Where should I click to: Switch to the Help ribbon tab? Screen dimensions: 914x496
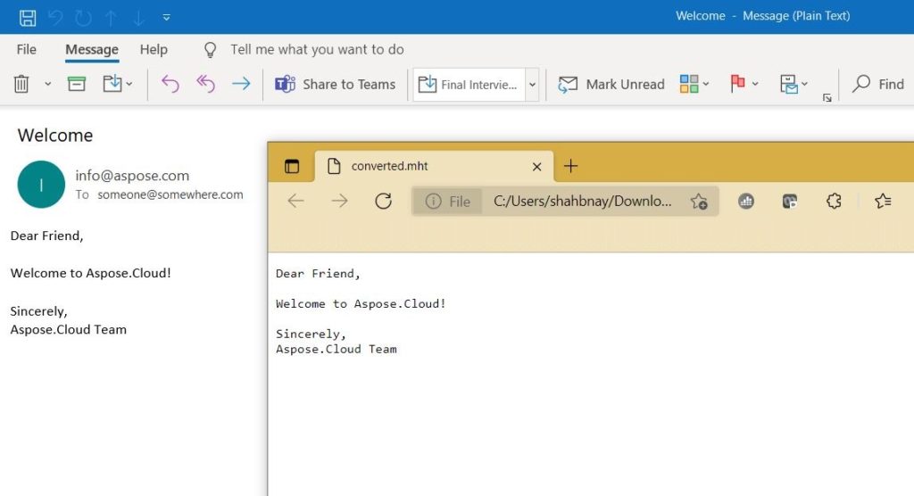(154, 50)
